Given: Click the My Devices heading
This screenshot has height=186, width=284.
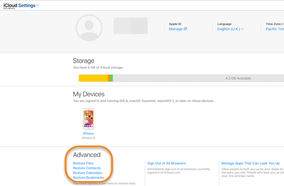Looking at the screenshot, I should [89, 94].
